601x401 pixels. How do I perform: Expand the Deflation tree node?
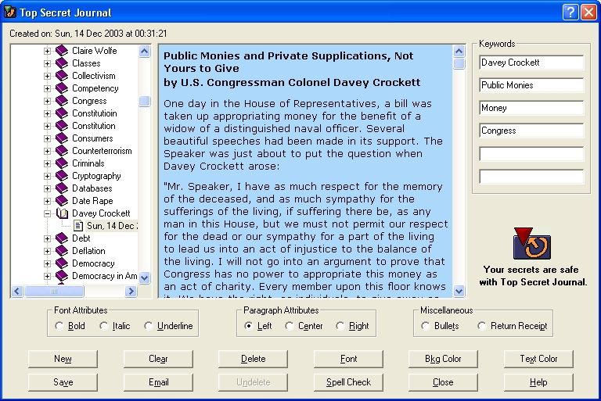tap(47, 251)
